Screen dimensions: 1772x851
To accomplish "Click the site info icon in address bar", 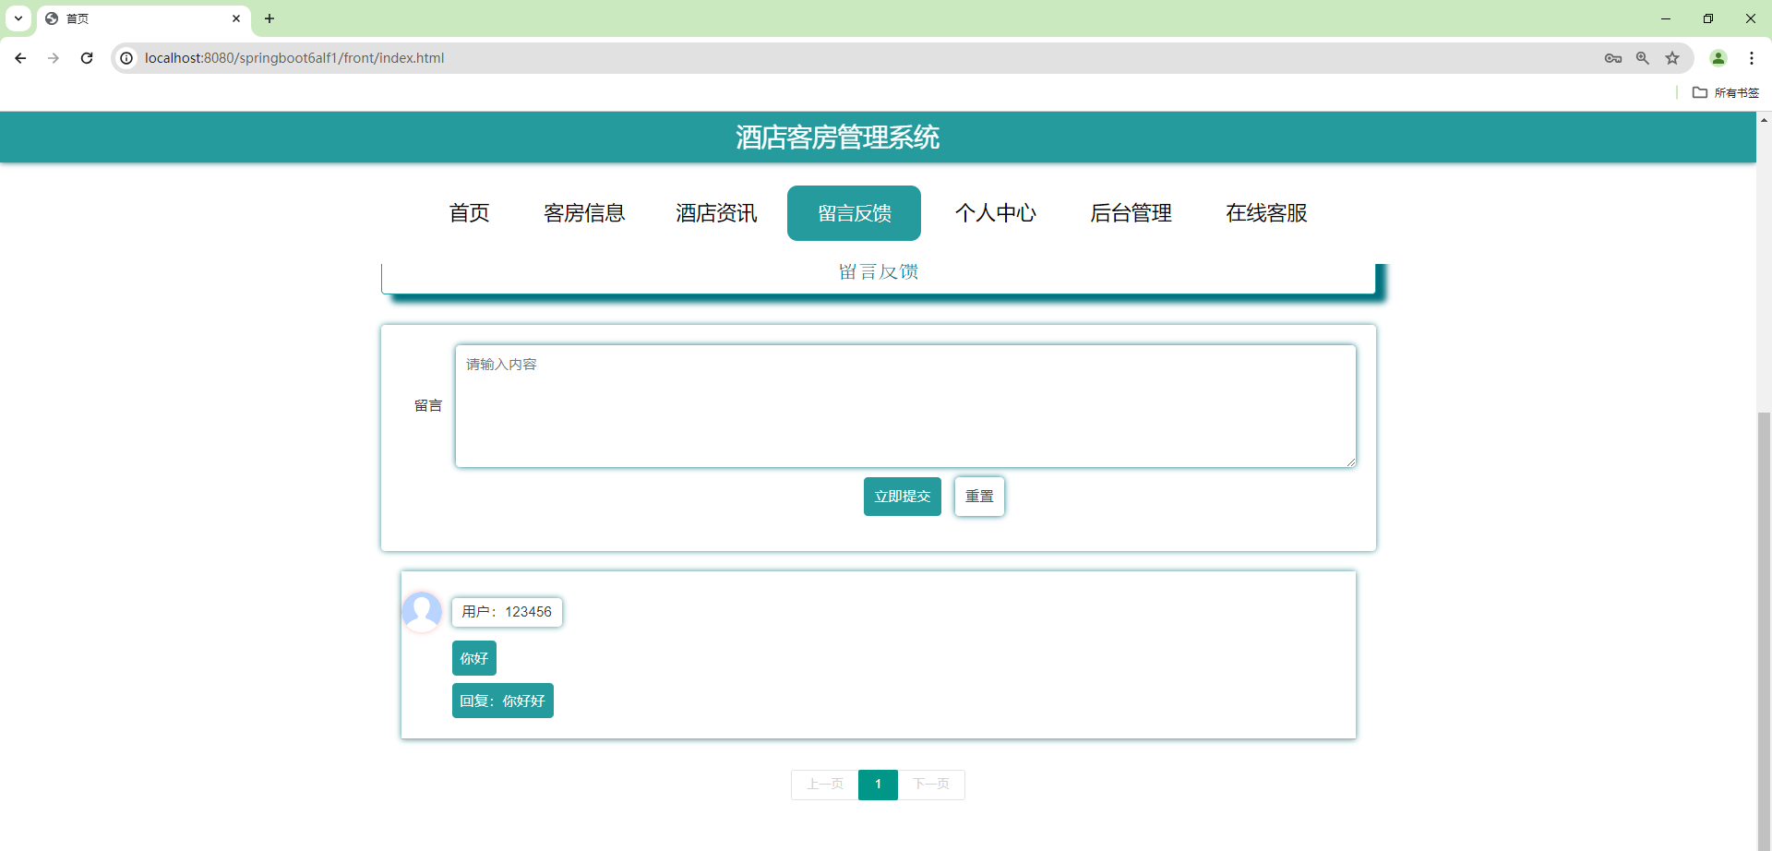I will point(126,57).
